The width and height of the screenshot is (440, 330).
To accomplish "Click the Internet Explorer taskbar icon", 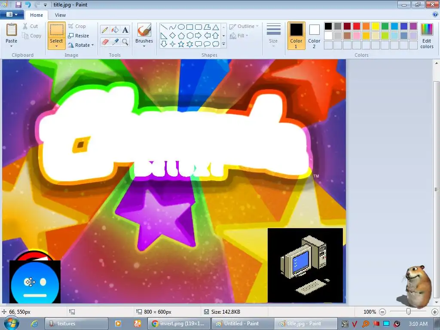I will (34, 324).
